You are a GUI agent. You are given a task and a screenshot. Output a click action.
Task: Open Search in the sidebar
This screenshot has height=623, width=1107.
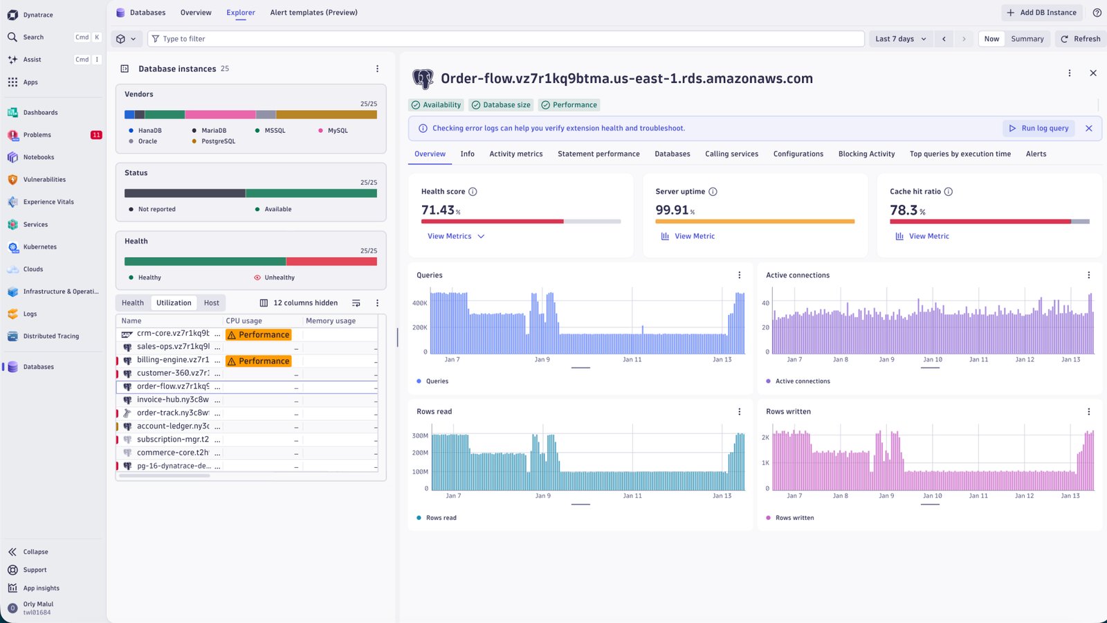33,37
